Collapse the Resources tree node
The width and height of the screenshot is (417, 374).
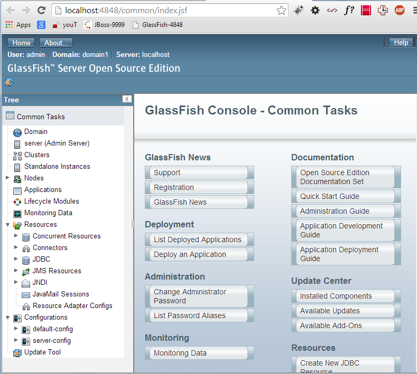(7, 225)
